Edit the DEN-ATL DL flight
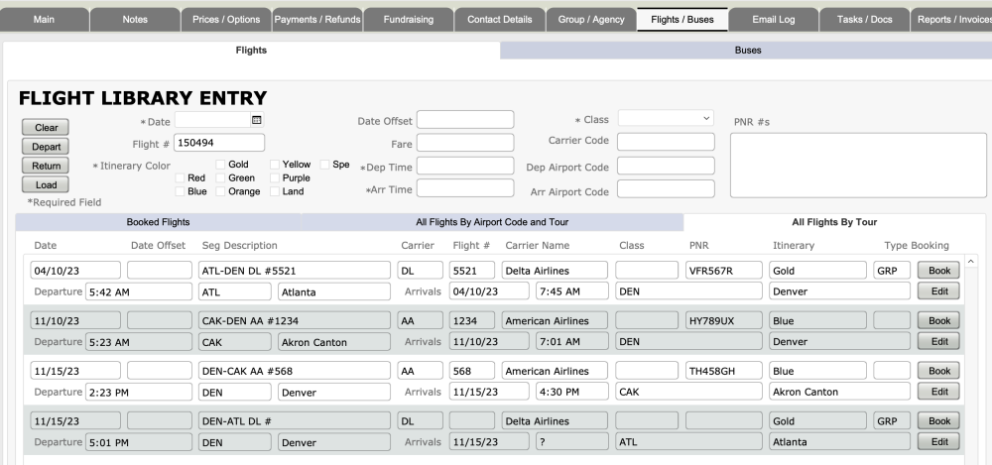The image size is (992, 465). (x=938, y=441)
